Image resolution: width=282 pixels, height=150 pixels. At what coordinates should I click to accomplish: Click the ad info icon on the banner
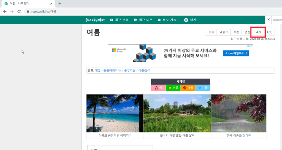248,46
